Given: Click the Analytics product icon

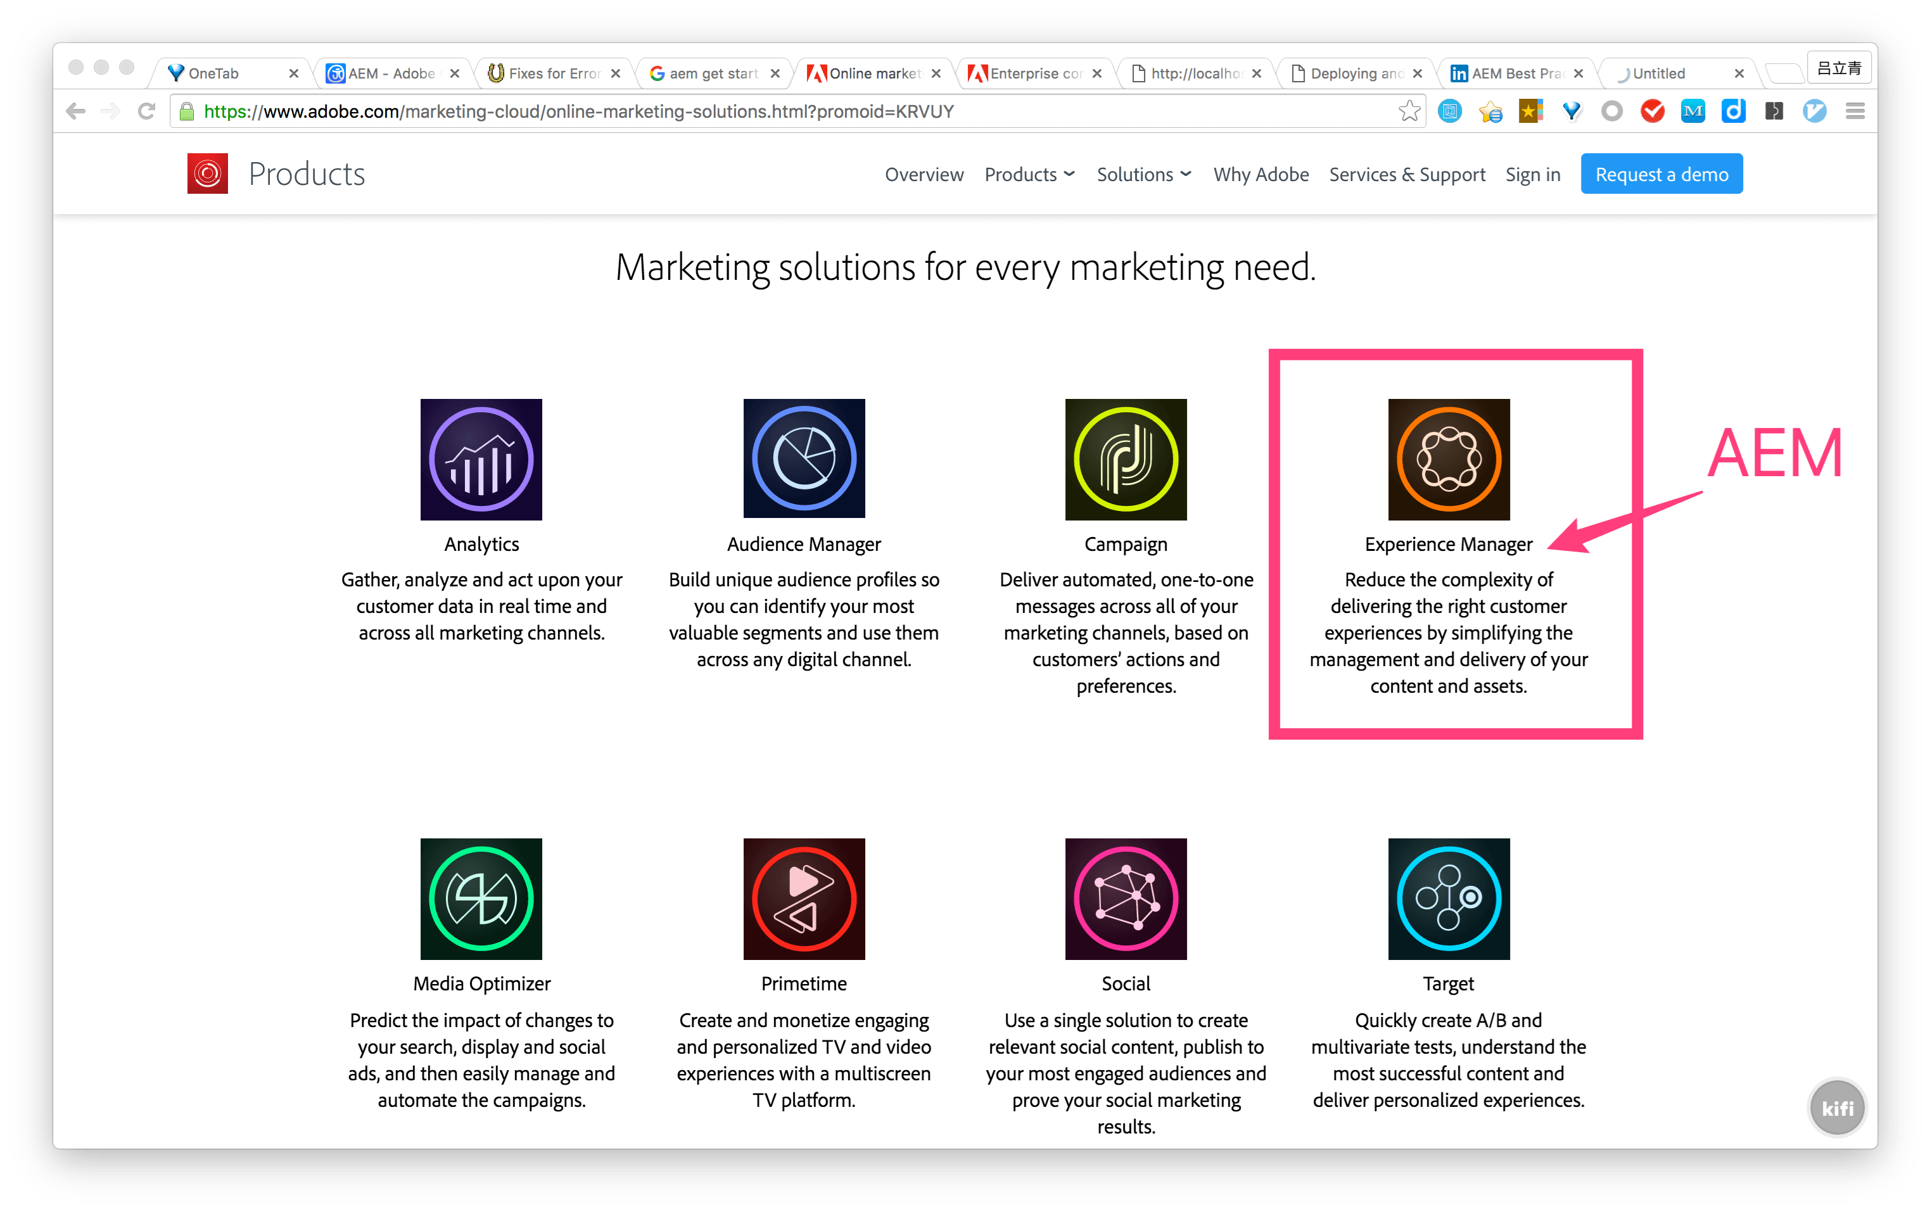Looking at the screenshot, I should click(x=481, y=459).
